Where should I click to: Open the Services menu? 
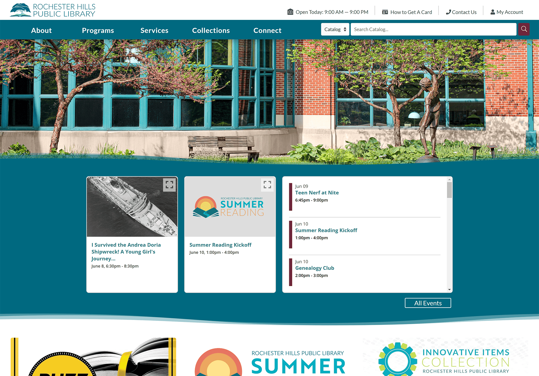point(154,30)
